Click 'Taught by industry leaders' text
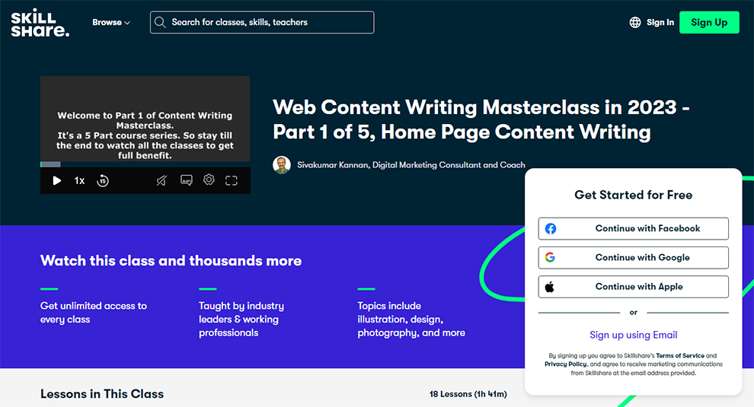Viewport: 754px width, 407px height. [241, 320]
